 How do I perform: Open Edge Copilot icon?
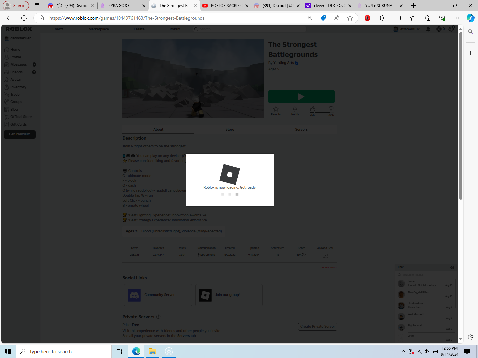tap(470, 18)
